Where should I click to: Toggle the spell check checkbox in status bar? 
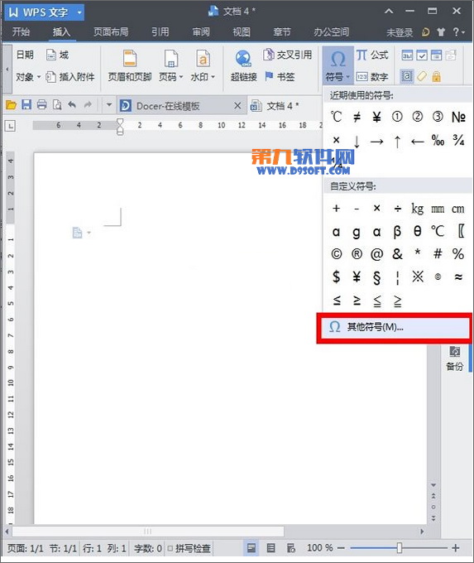pos(170,548)
